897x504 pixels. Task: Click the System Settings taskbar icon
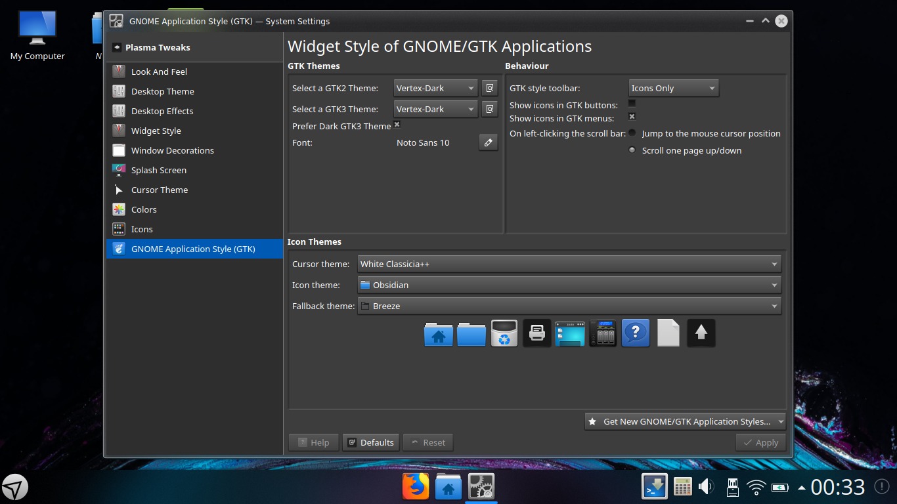pyautogui.click(x=481, y=487)
